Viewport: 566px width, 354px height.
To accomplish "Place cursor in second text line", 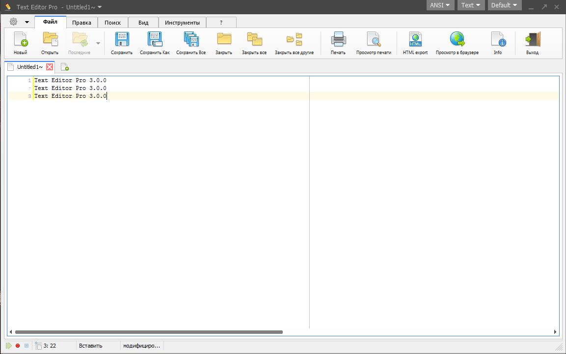I will [70, 88].
